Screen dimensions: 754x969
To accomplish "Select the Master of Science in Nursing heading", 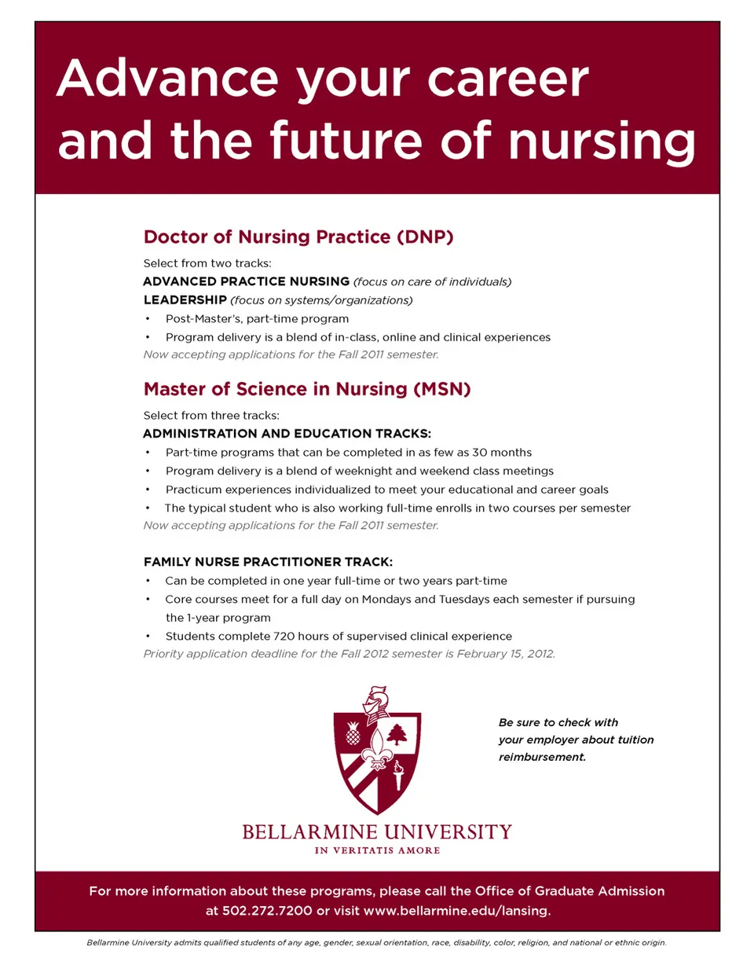I will 307,389.
